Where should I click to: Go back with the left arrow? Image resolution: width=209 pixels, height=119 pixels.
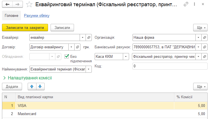pyautogui.click(x=7, y=4)
